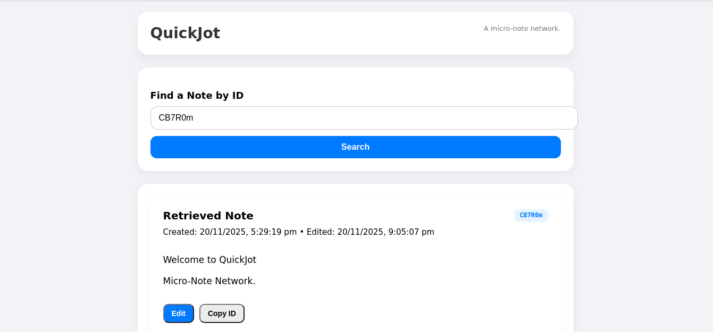Click the QuickJot logo heading
This screenshot has height=332, width=713.
185,33
